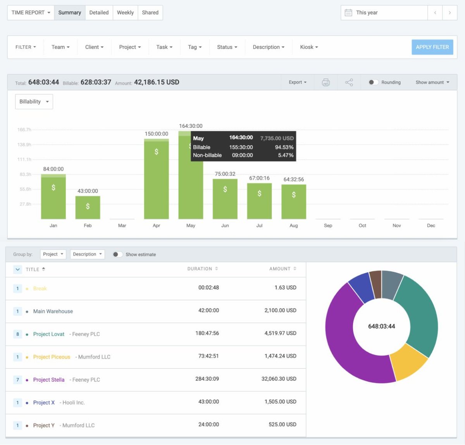Sort by Duration column arrows
Screen dimensions: 465x445
click(x=217, y=269)
